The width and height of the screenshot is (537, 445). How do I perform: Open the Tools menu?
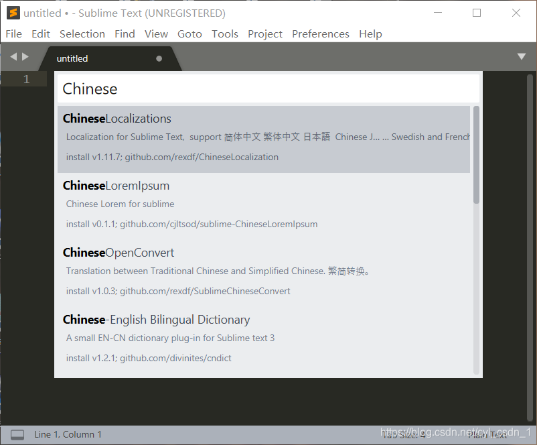pos(225,34)
